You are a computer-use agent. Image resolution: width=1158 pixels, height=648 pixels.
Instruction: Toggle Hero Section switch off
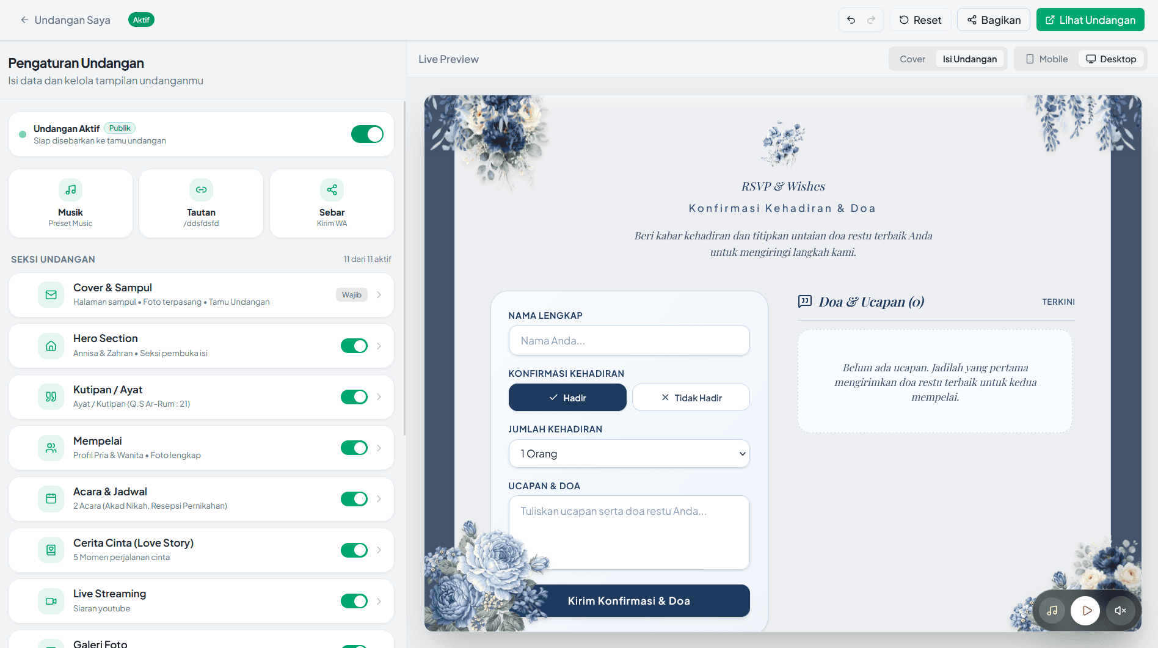[354, 346]
